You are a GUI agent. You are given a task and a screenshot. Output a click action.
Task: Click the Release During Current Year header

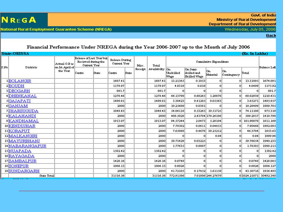121,62
